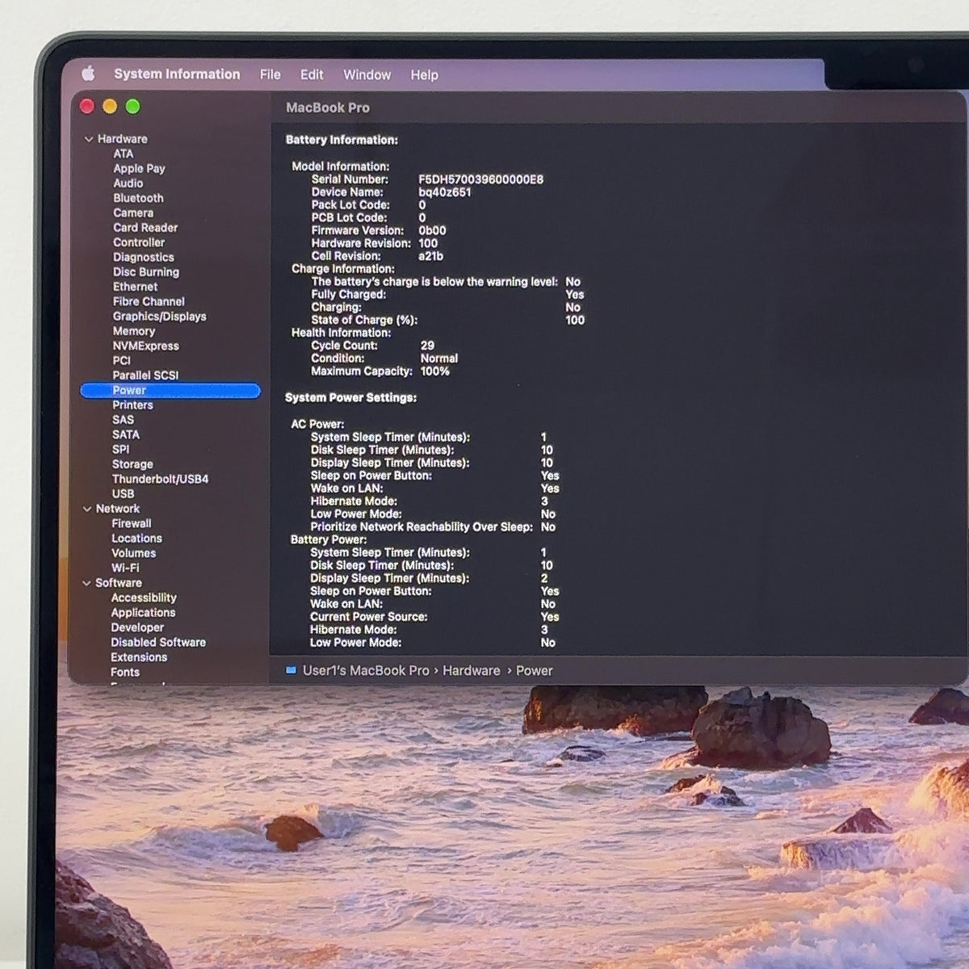Collapse the Hardware section
This screenshot has width=969, height=969.
tap(88, 139)
